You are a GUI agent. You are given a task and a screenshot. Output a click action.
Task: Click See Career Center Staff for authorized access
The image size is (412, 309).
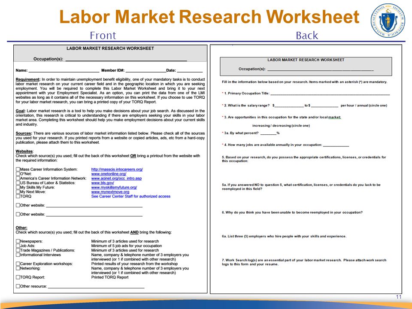tap(131, 196)
